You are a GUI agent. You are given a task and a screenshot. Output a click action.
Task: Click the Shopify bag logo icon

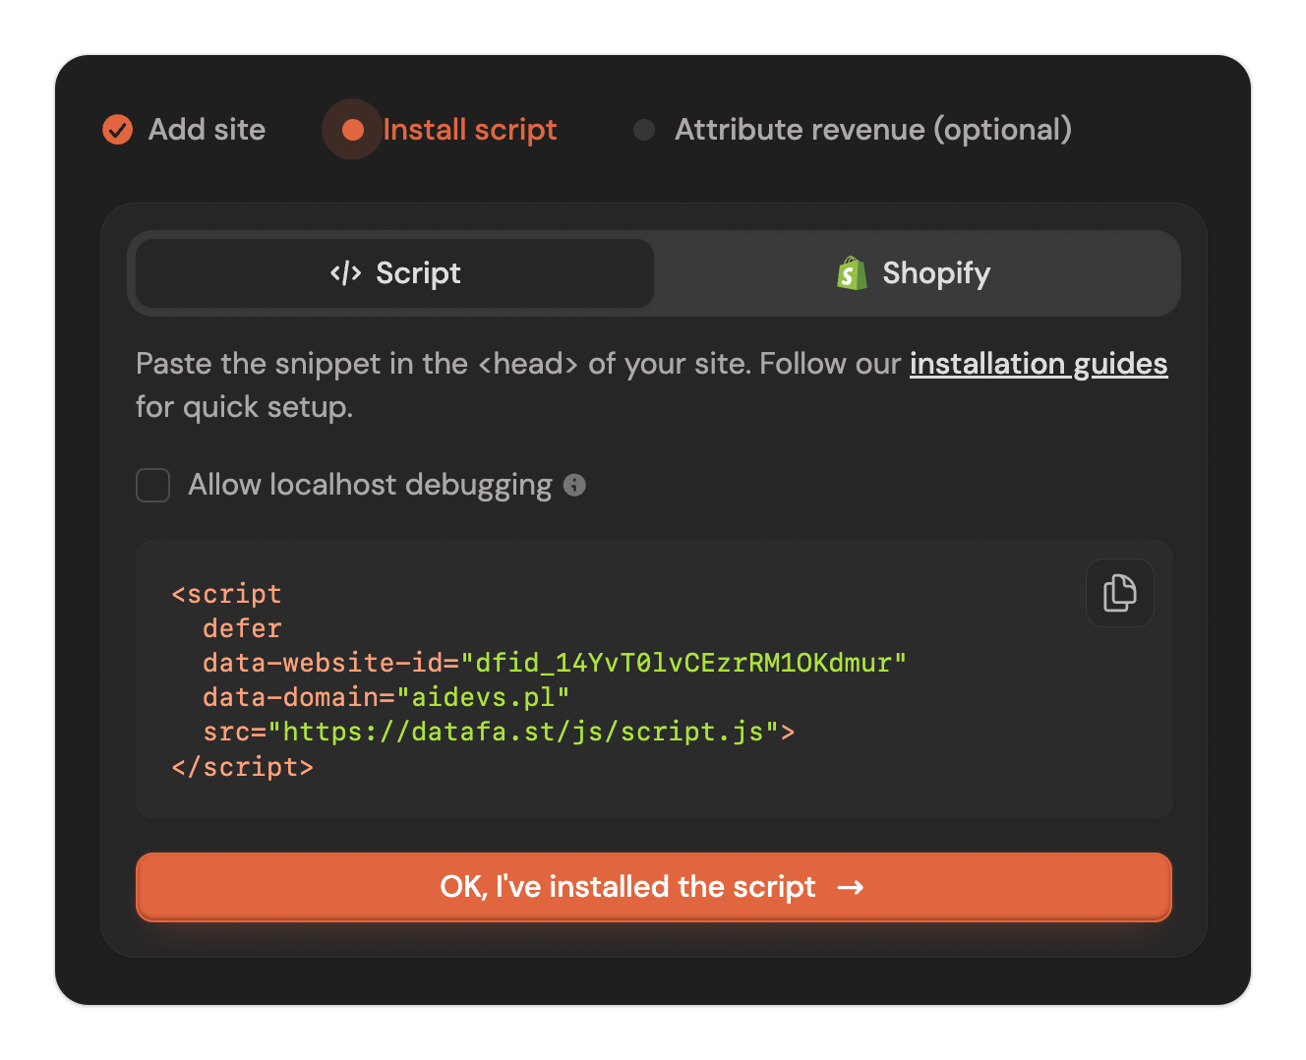tap(852, 273)
